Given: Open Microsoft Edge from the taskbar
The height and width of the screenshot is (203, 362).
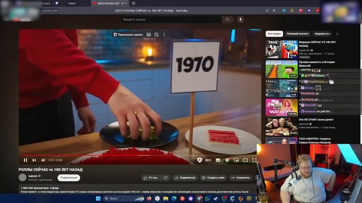Looking at the screenshot, I should point(174,198).
